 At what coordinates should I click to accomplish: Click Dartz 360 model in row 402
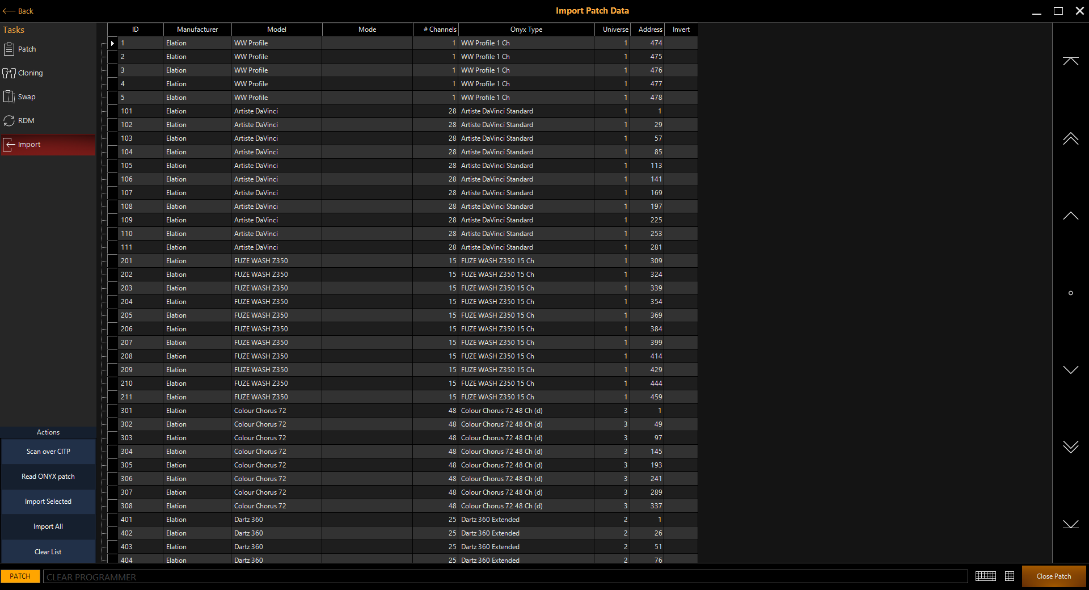point(277,533)
